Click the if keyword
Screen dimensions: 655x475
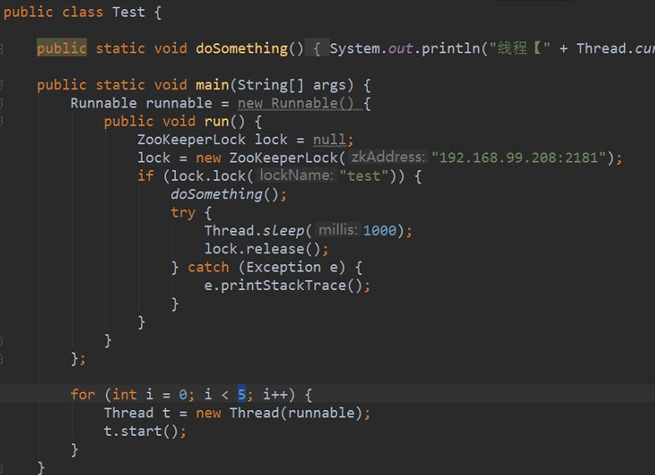click(145, 176)
